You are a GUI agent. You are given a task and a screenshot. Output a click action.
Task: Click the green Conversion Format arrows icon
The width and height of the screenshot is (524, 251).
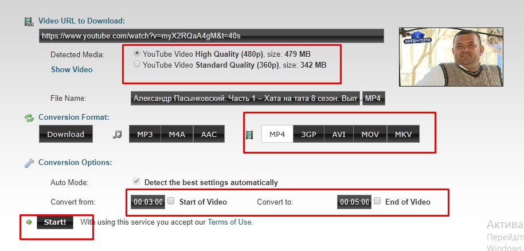click(29, 117)
